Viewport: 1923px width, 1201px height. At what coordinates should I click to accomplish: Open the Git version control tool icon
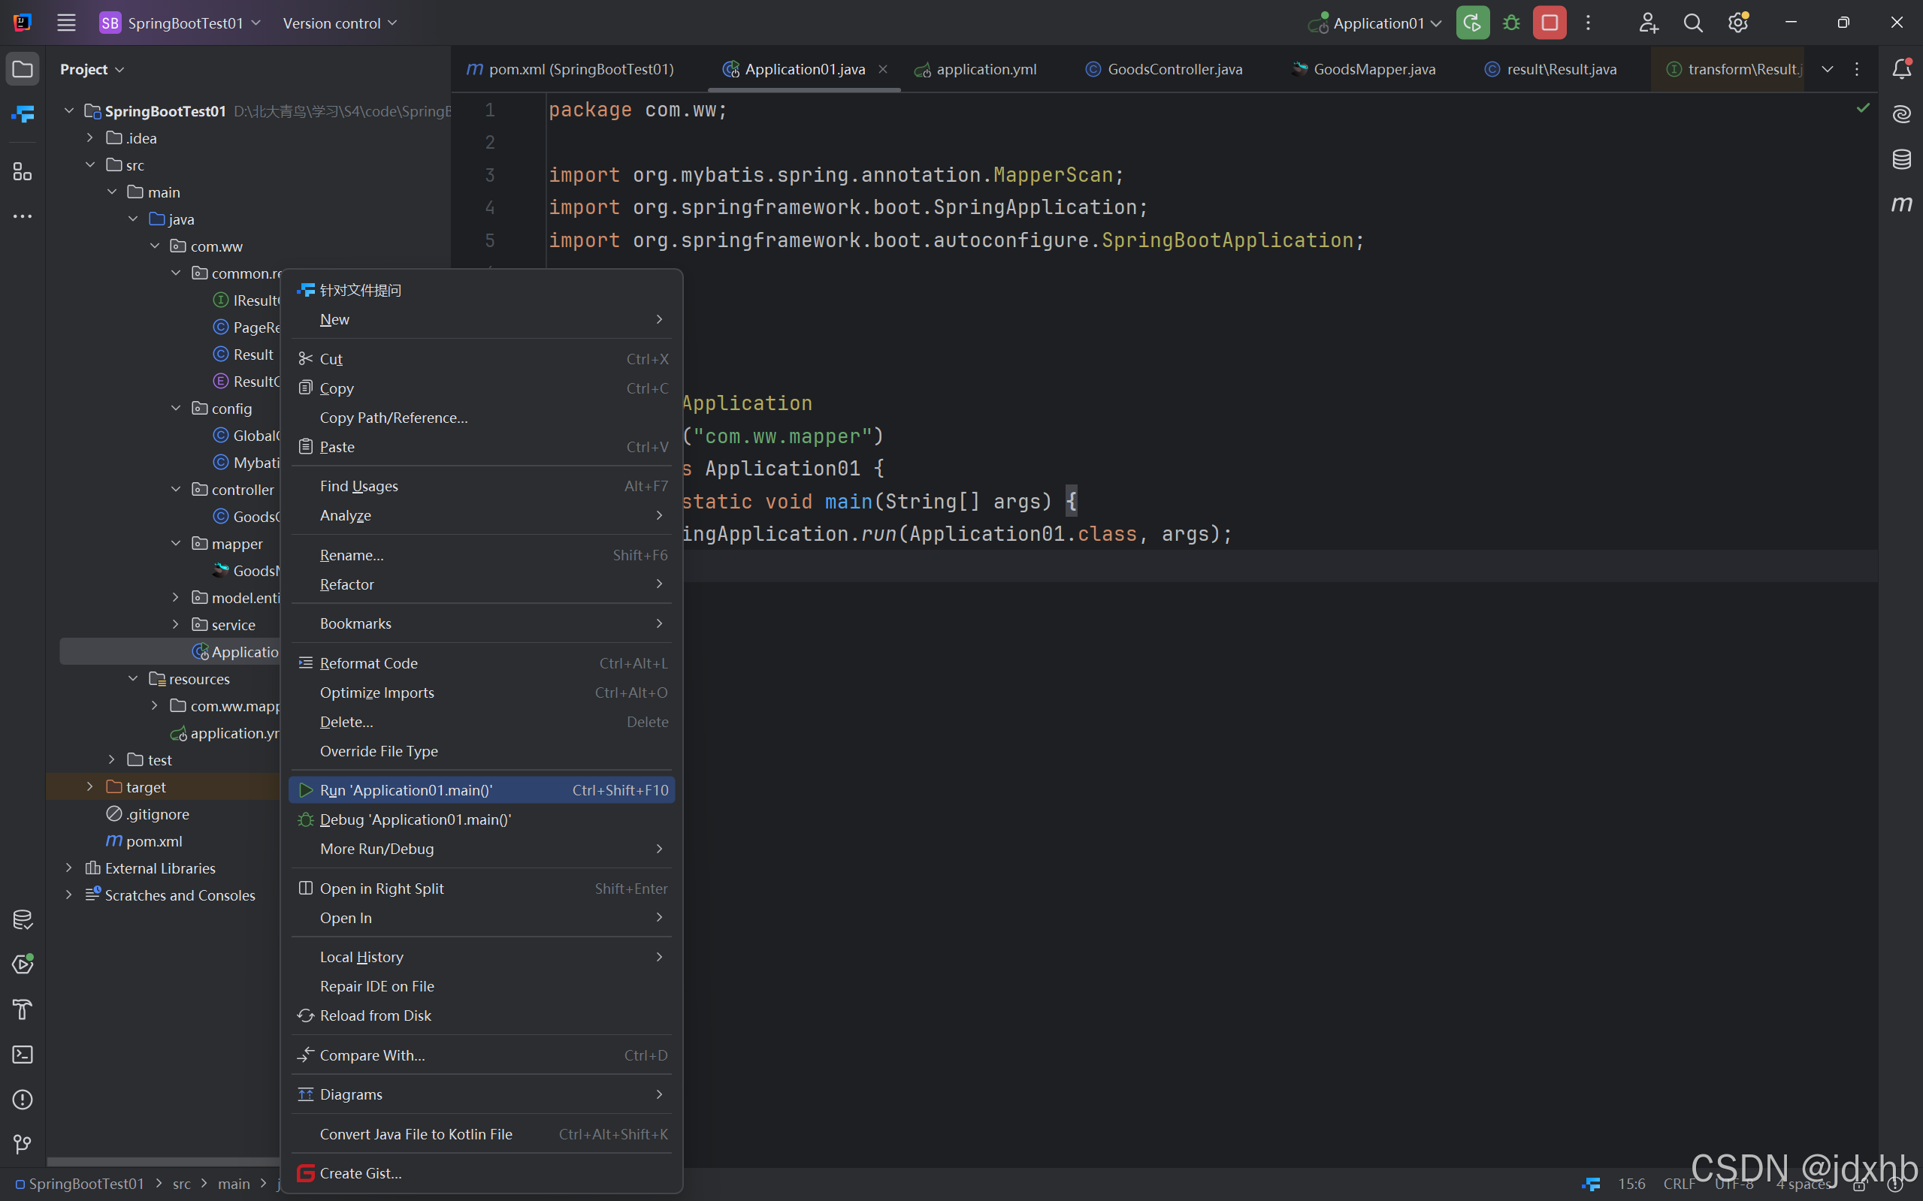click(23, 1144)
